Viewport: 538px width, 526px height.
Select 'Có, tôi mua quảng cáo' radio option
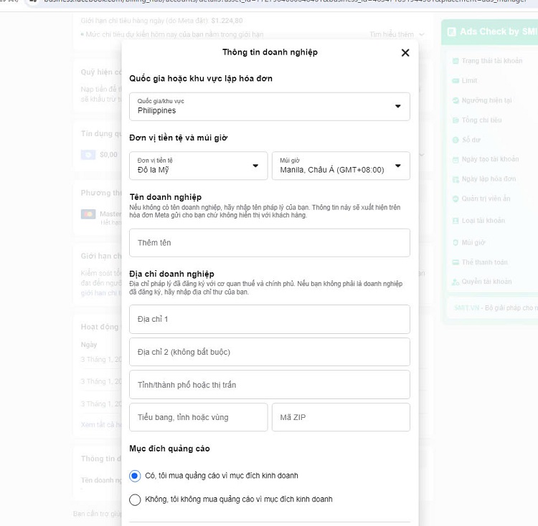tap(135, 476)
